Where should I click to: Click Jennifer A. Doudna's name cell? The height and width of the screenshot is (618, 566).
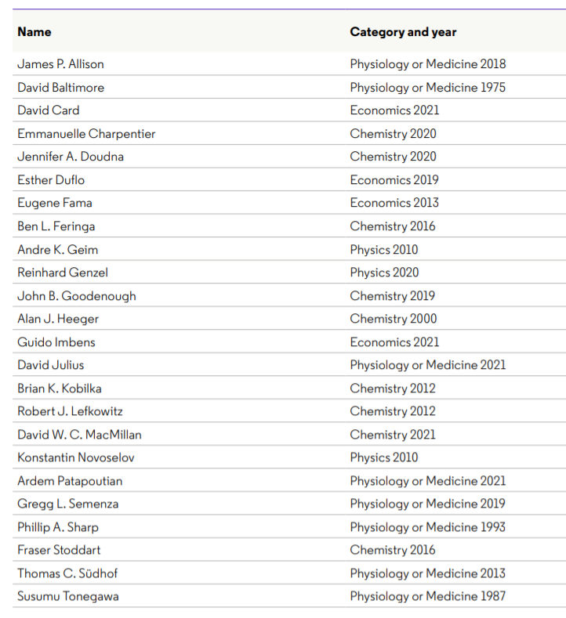pos(71,157)
